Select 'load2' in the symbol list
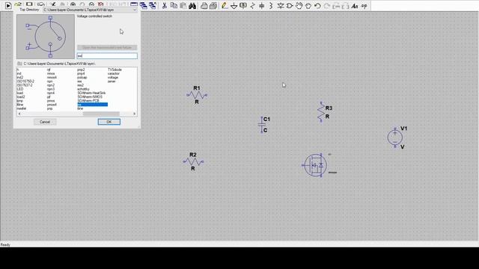 (x=21, y=96)
